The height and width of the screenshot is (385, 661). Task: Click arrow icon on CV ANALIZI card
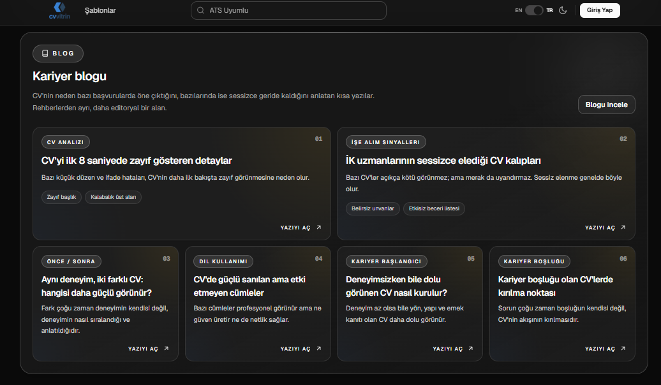coord(319,228)
